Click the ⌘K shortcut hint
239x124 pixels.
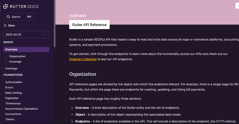tap(29, 17)
